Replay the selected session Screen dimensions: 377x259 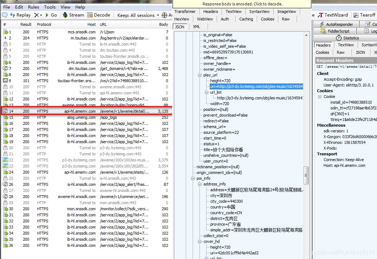coord(20,15)
